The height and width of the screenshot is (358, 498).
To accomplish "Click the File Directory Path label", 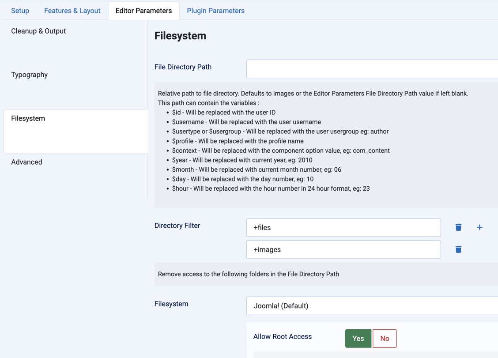I will click(x=183, y=67).
